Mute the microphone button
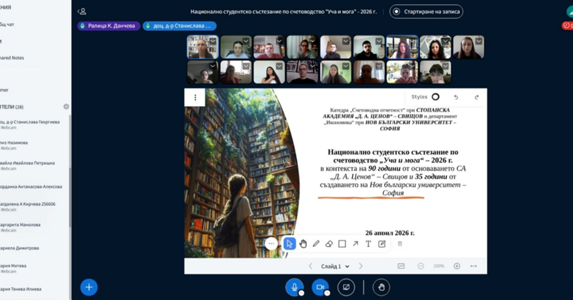This screenshot has width=573, height=300. coord(294,287)
